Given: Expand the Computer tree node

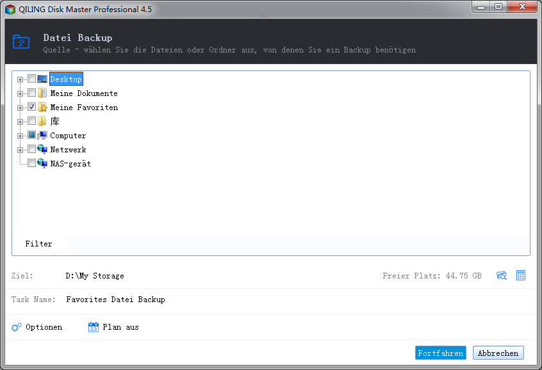Looking at the screenshot, I should (20, 136).
